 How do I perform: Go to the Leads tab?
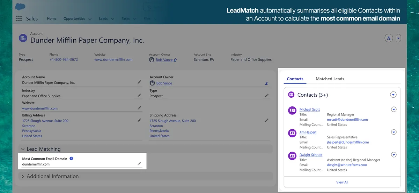click(103, 18)
